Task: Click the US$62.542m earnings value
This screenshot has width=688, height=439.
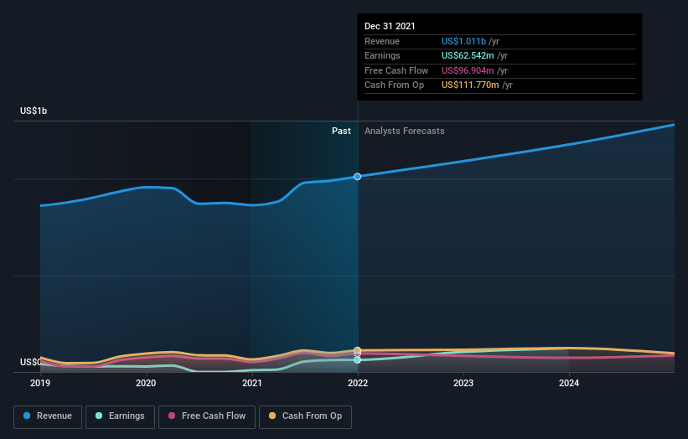Action: pos(468,55)
